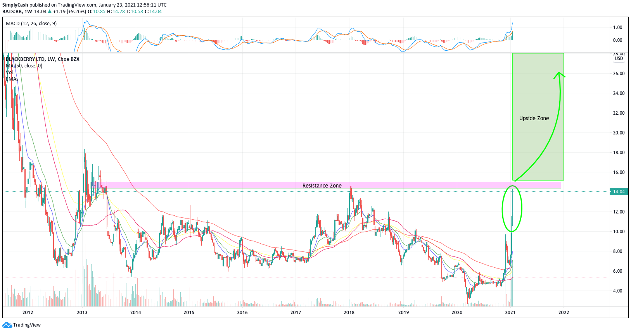Select the MACD (12, 26, close, 9) label
The image size is (631, 332).
[x=31, y=24]
